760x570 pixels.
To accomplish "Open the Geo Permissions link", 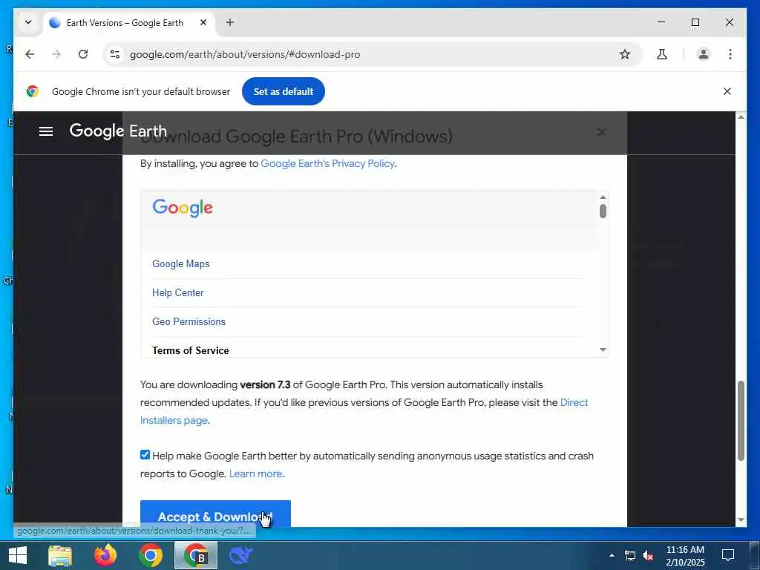I will [189, 322].
